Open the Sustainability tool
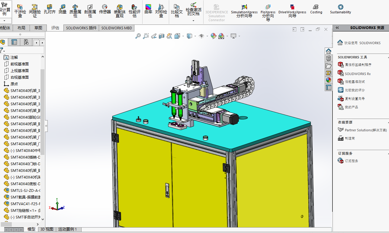The height and width of the screenshot is (233, 389). click(x=340, y=9)
